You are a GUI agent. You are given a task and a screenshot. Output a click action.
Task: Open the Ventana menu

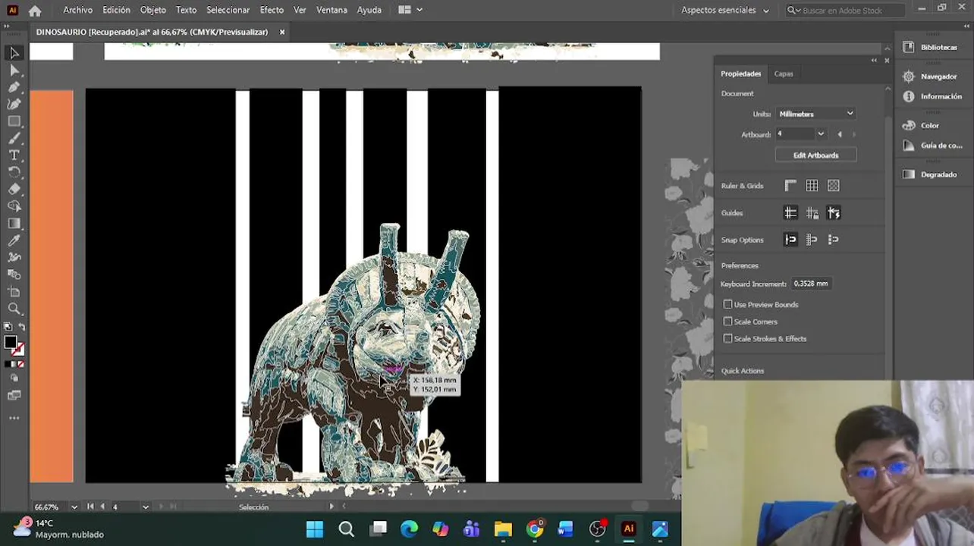point(331,10)
